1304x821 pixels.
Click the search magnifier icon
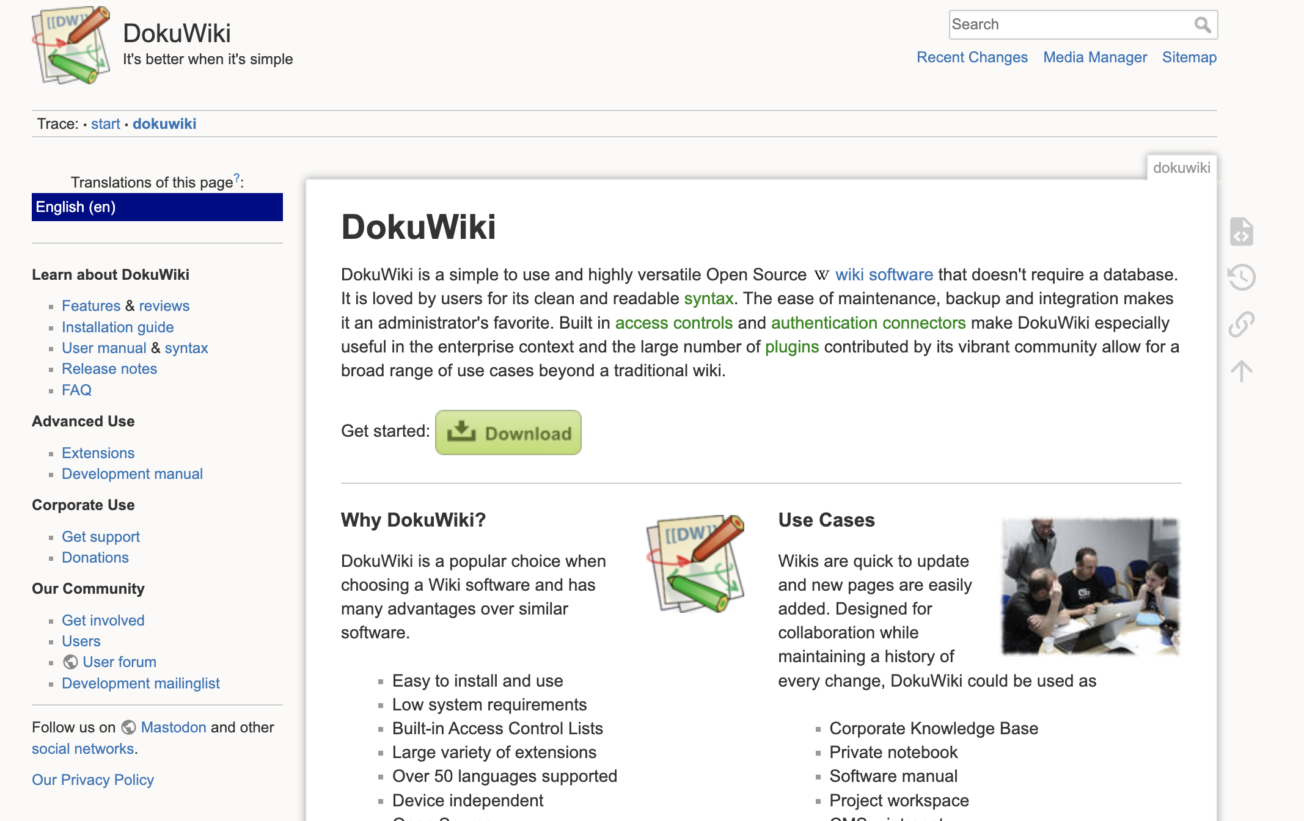(x=1202, y=24)
